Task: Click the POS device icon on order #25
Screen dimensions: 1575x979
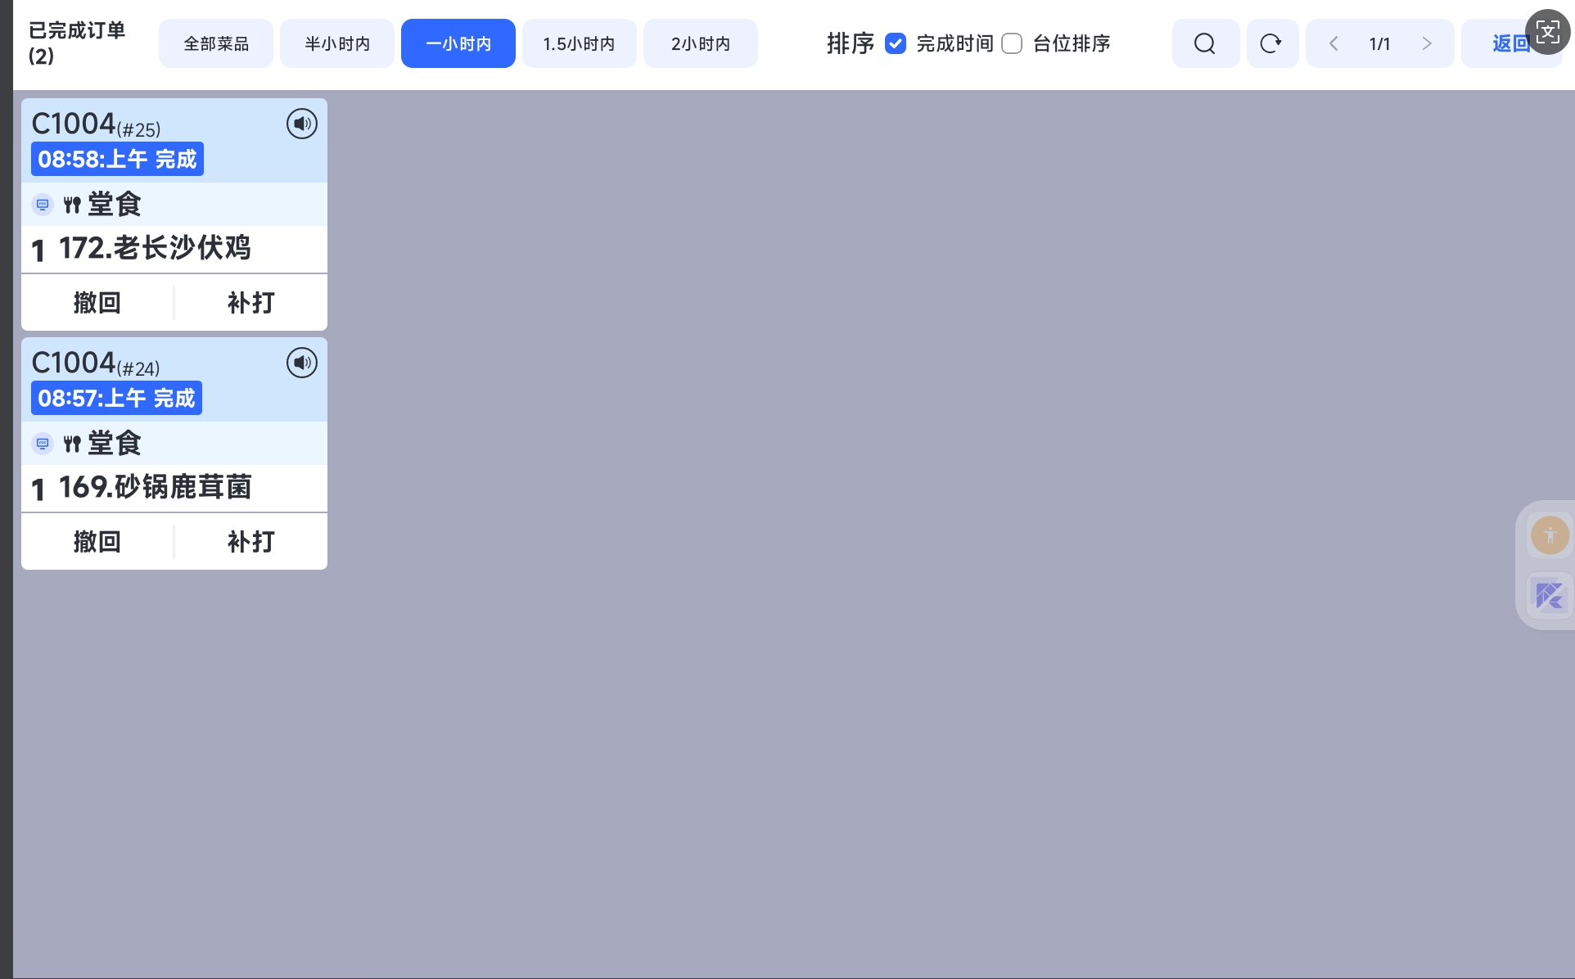Action: coord(43,205)
